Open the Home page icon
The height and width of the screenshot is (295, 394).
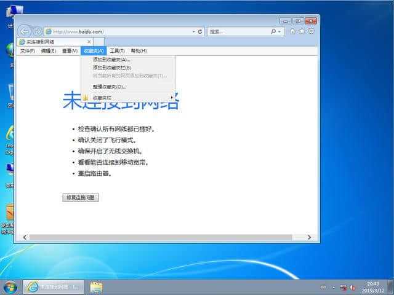click(x=292, y=31)
